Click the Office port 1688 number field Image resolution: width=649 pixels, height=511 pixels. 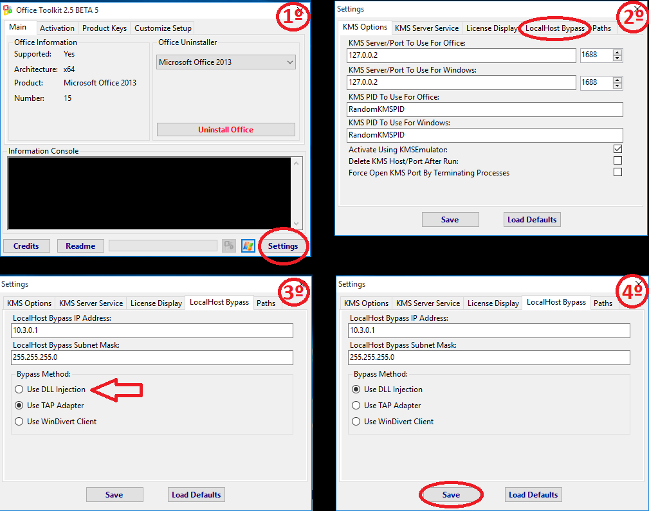(x=596, y=55)
